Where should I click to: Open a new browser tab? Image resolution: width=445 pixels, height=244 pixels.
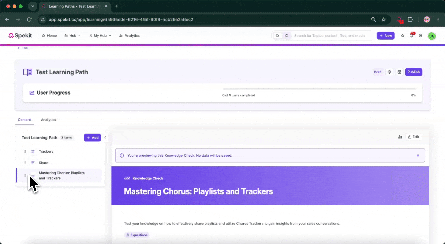pyautogui.click(x=117, y=6)
